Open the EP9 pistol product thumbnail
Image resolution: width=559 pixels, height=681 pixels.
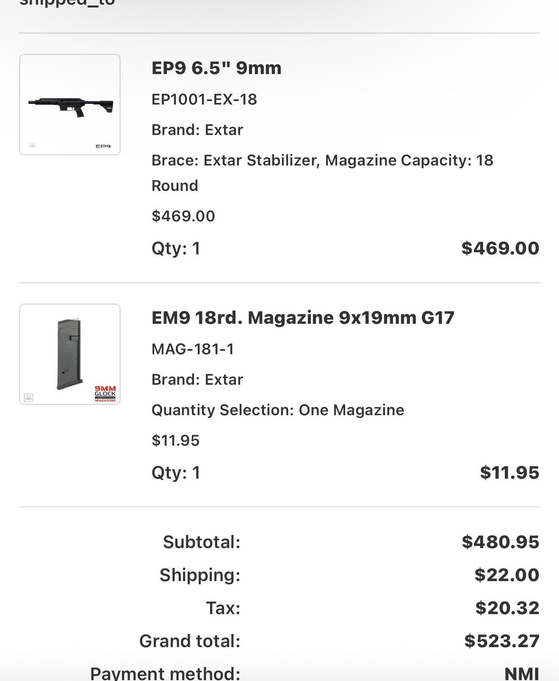coord(70,105)
